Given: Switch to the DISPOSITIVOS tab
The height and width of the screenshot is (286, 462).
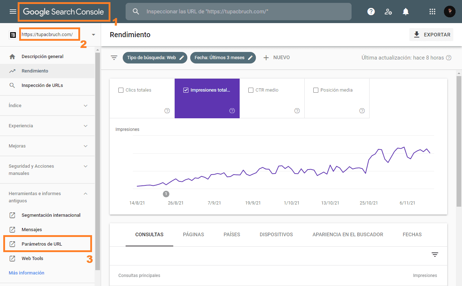Looking at the screenshot, I should click(276, 234).
